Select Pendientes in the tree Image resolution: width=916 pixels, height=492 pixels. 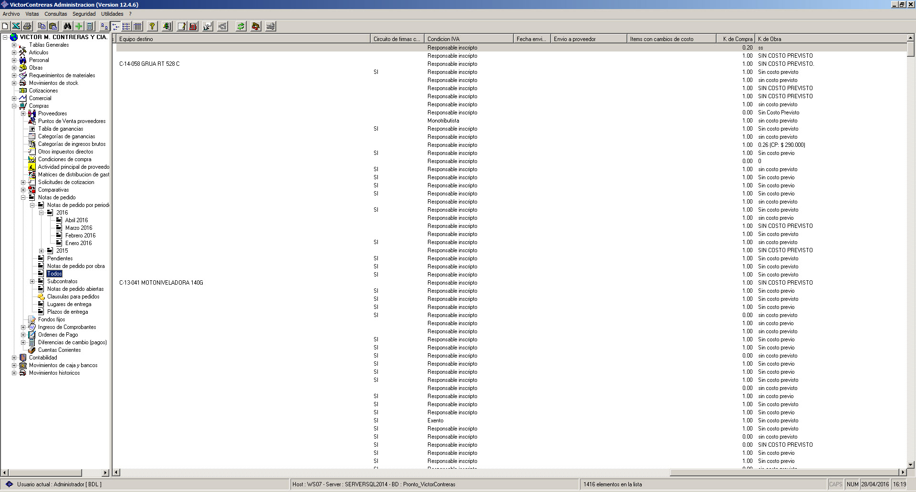pos(60,258)
